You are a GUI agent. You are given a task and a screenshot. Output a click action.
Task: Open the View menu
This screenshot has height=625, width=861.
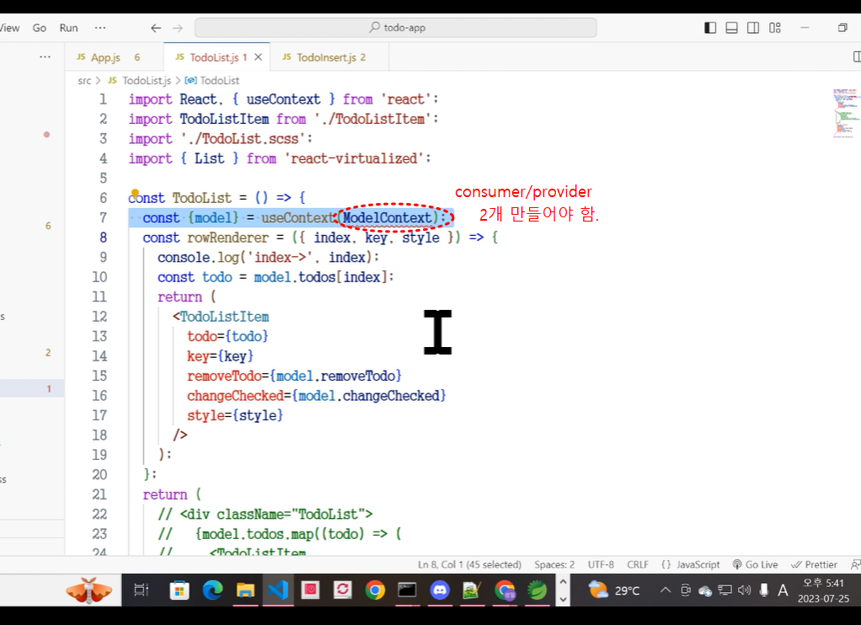10,28
